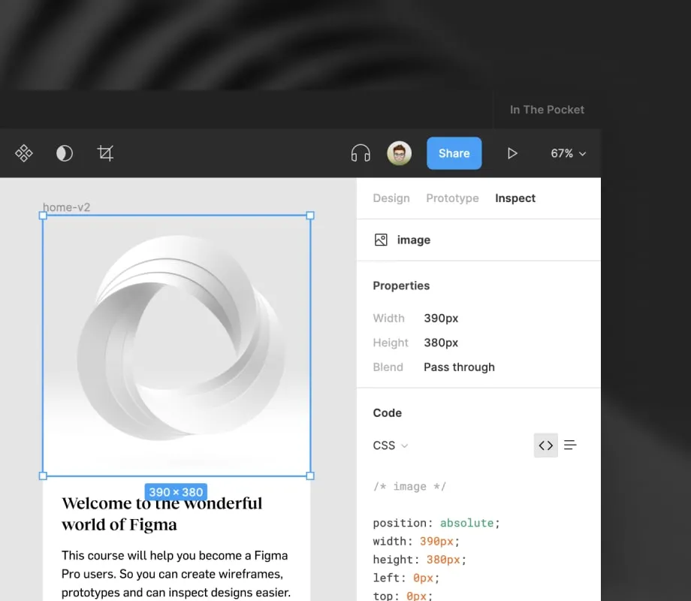
Task: Open the user avatar profile
Action: pyautogui.click(x=400, y=153)
